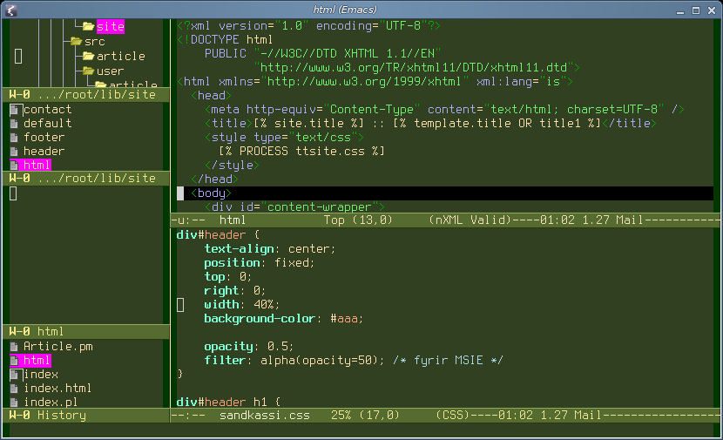Open index from history list

tap(41, 375)
